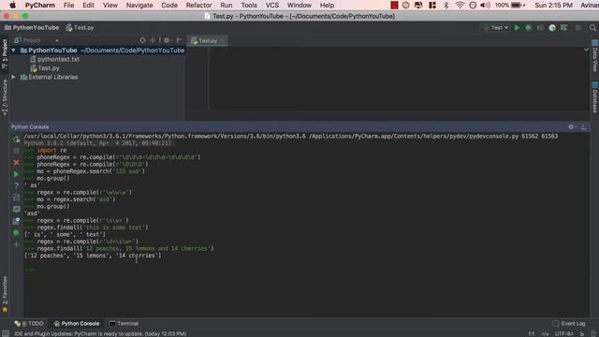The image size is (599, 337).
Task: Click PythonYouTube breadcrumb in navigation bar
Action: pyautogui.click(x=32, y=27)
